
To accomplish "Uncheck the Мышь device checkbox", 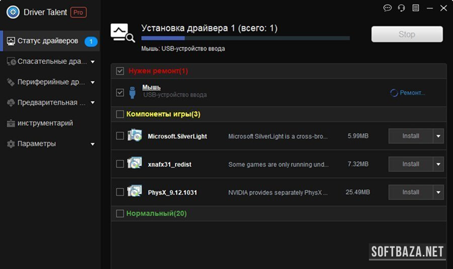I will pyautogui.click(x=120, y=92).
